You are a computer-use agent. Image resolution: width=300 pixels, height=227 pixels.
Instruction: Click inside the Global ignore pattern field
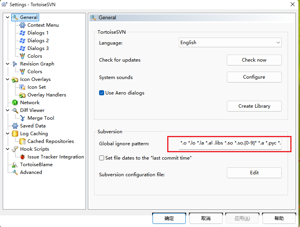click(x=230, y=143)
